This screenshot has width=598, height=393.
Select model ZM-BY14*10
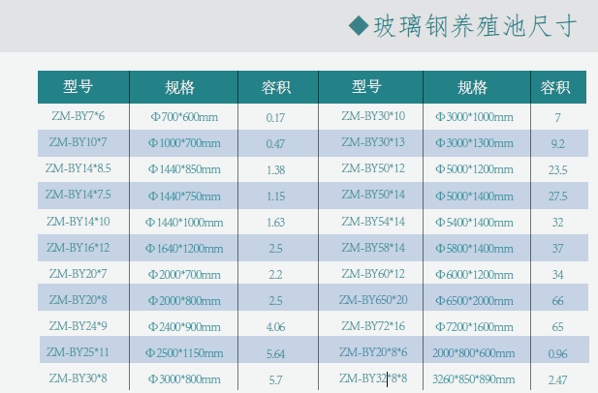coord(79,222)
